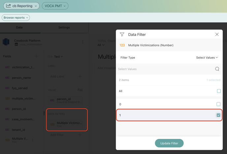The width and height of the screenshot is (227, 154).
Task: Check the checkbox for value 0
Action: pos(218,104)
